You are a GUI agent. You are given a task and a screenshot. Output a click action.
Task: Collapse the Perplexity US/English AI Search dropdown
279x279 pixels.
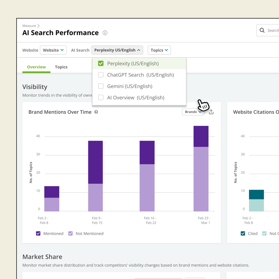point(117,50)
